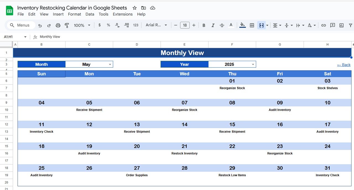Click the Google Sheets home logo
The width and height of the screenshot is (354, 190).
10,11
